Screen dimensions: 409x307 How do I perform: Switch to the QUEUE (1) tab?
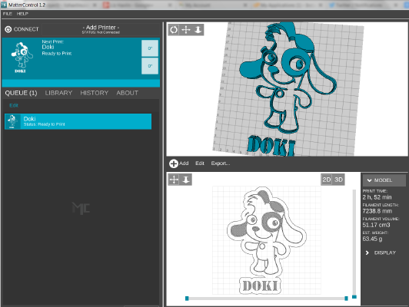(x=21, y=93)
